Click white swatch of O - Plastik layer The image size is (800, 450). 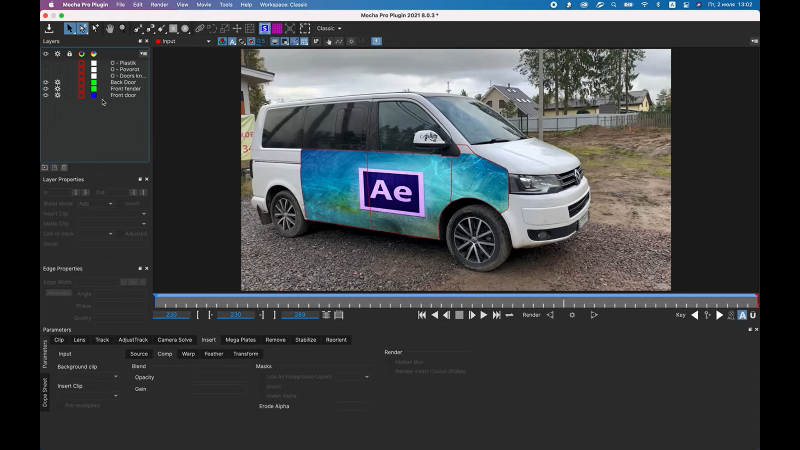(94, 63)
